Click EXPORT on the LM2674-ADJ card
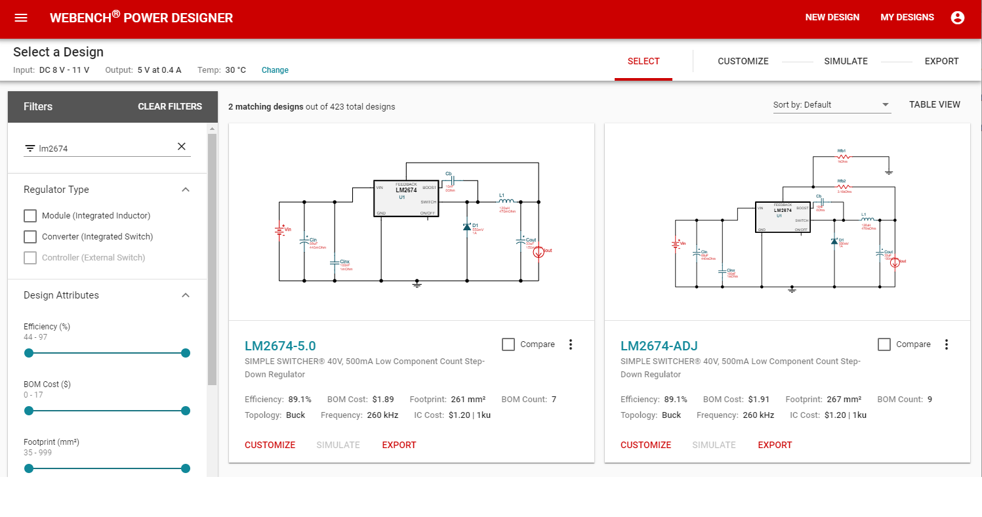Screen dimensions: 982x517 pyautogui.click(x=775, y=445)
